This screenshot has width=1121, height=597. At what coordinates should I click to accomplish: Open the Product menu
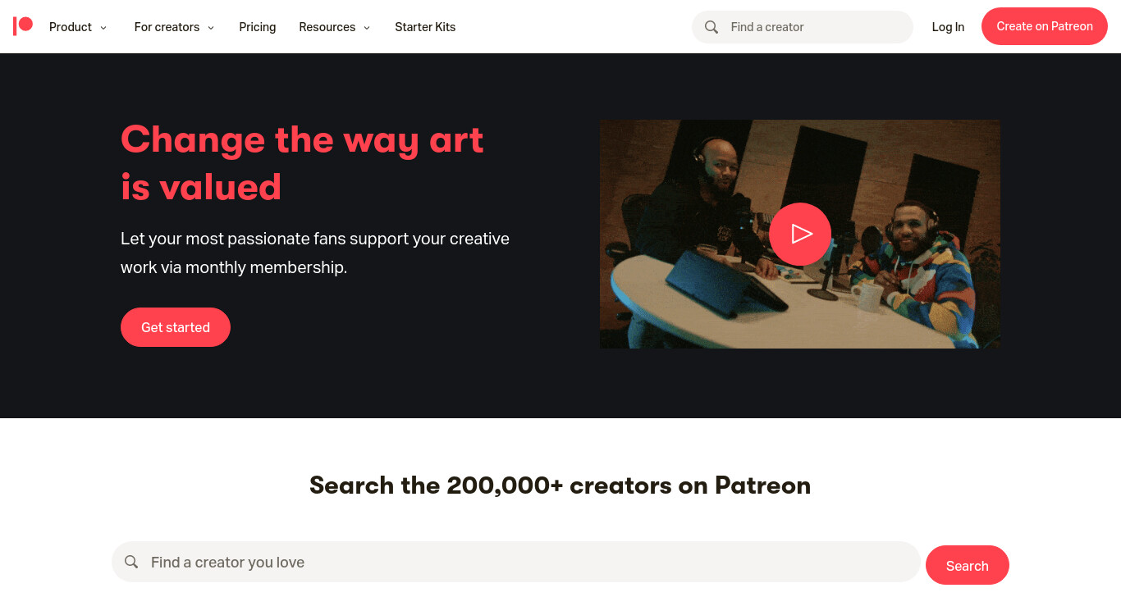78,27
